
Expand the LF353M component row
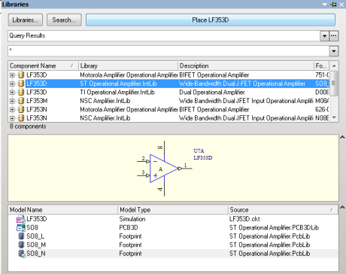tap(12, 101)
